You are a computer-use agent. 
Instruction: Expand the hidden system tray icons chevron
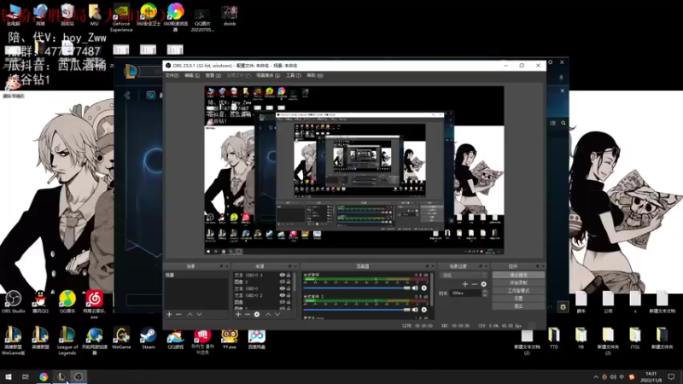[x=595, y=377]
